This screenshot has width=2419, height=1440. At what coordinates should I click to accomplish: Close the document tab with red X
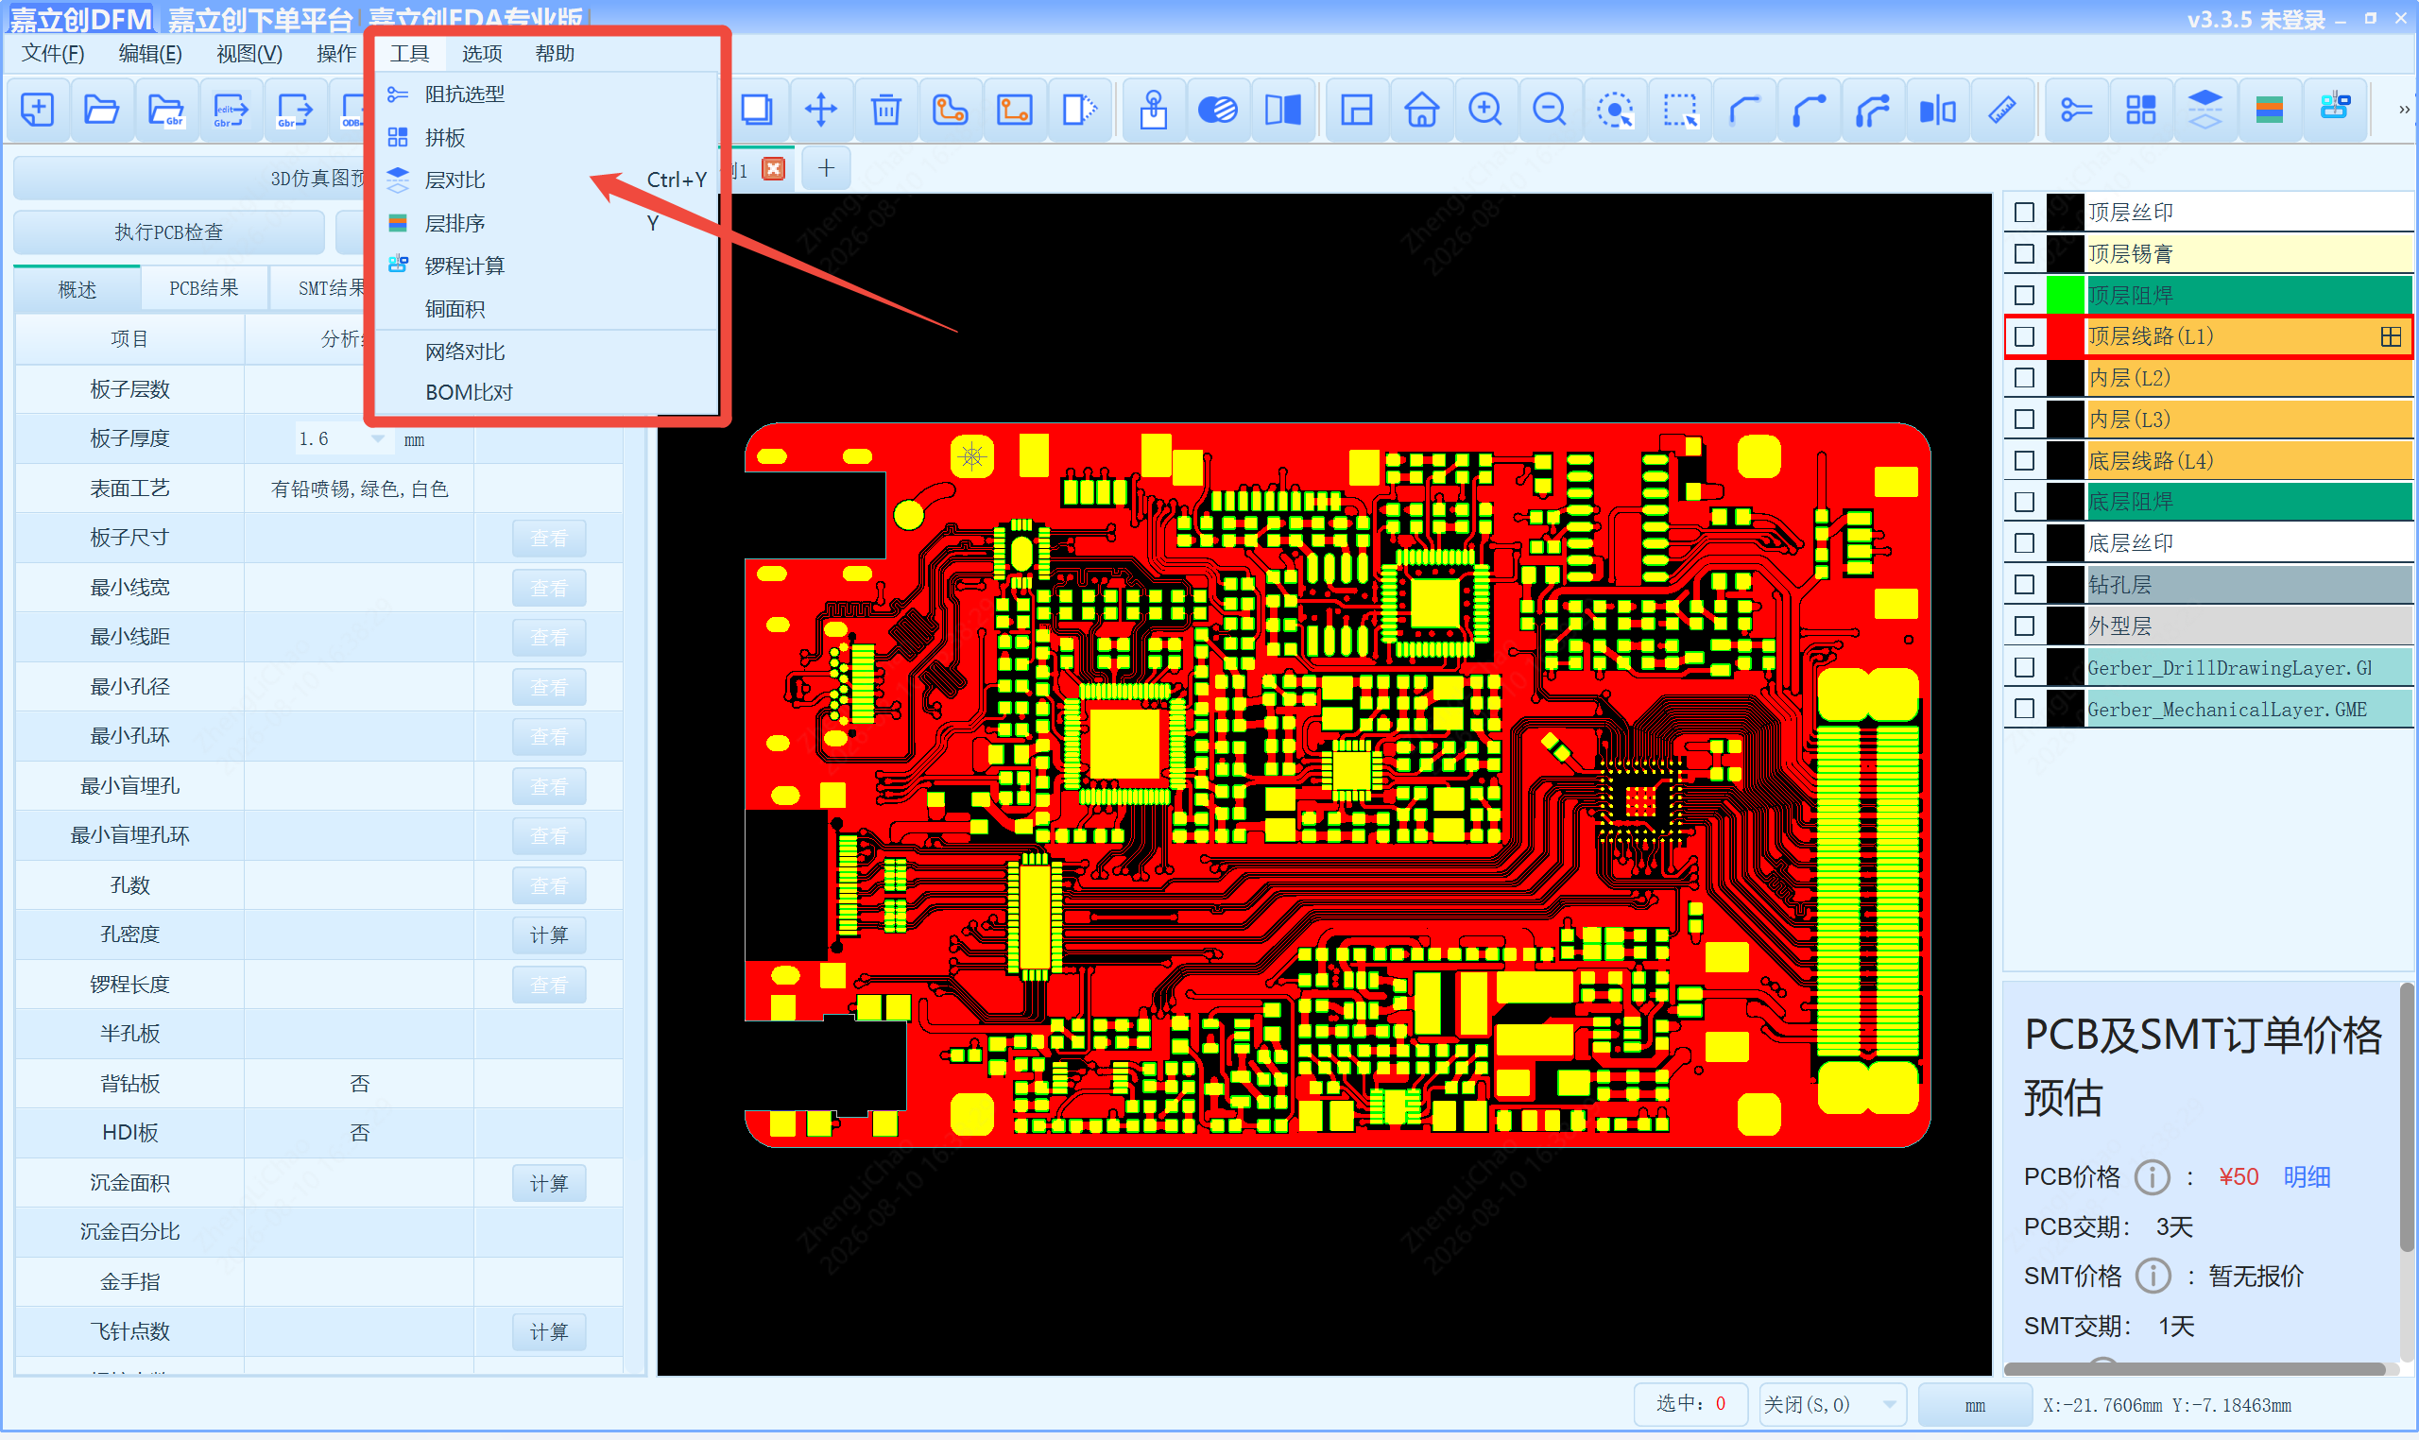click(773, 169)
